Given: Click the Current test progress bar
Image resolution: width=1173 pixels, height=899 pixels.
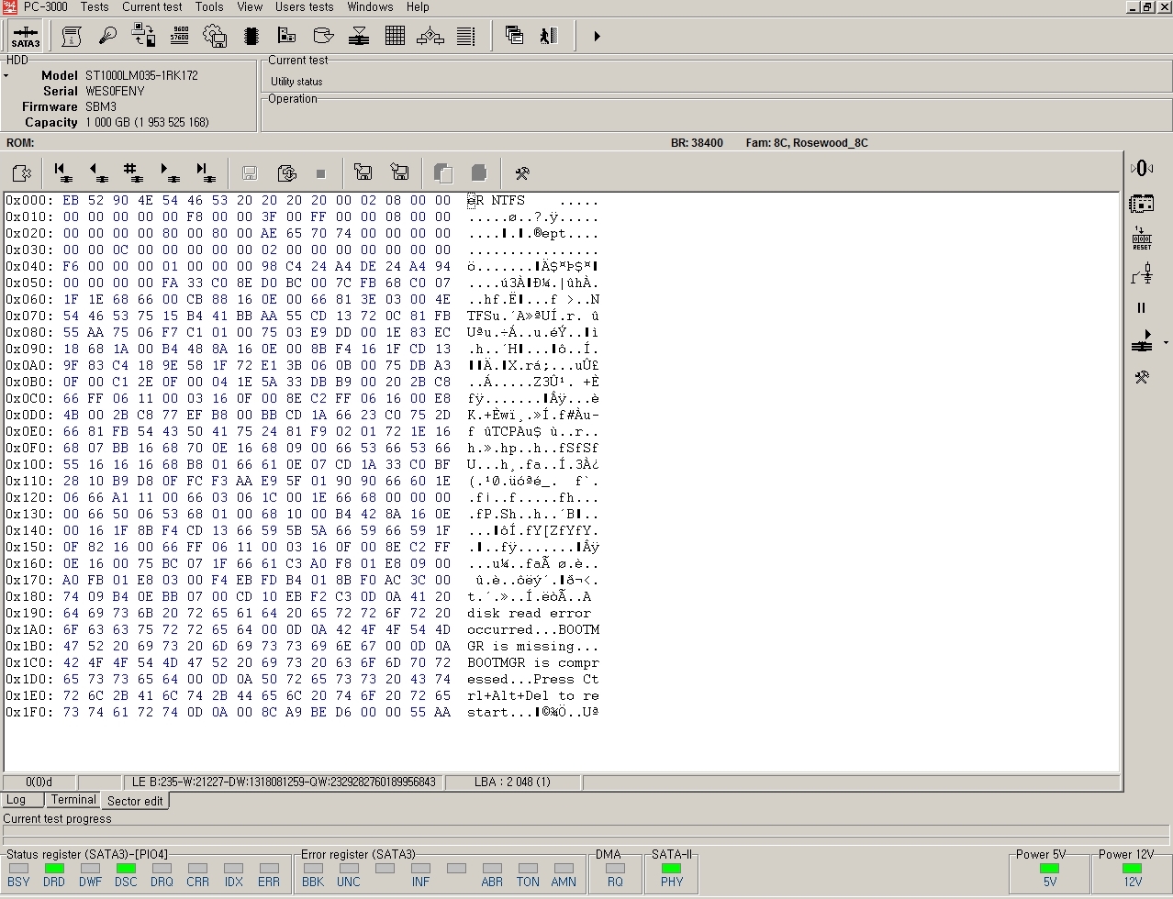Looking at the screenshot, I should coord(586,837).
